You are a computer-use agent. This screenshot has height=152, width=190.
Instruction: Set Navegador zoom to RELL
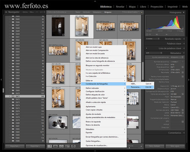pos(32,12)
